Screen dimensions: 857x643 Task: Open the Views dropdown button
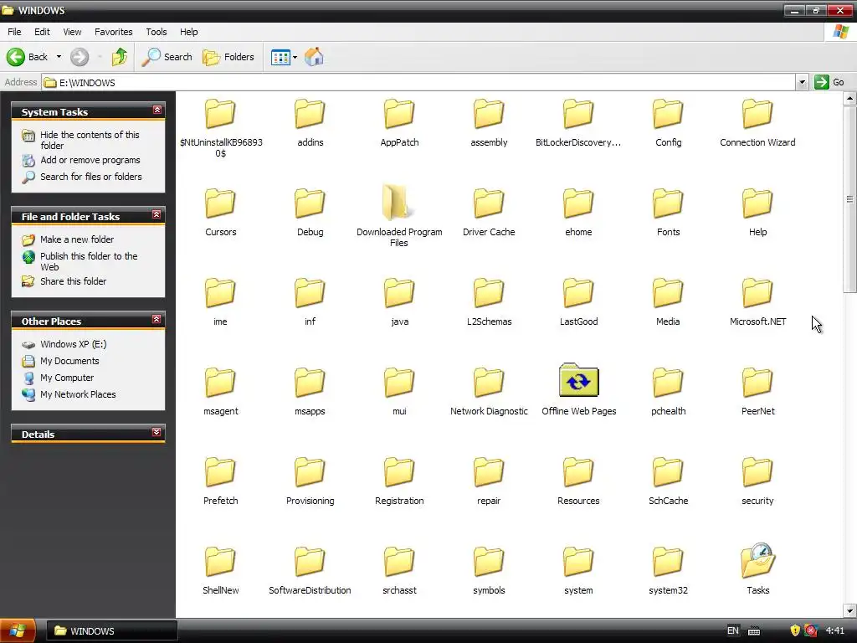click(285, 57)
